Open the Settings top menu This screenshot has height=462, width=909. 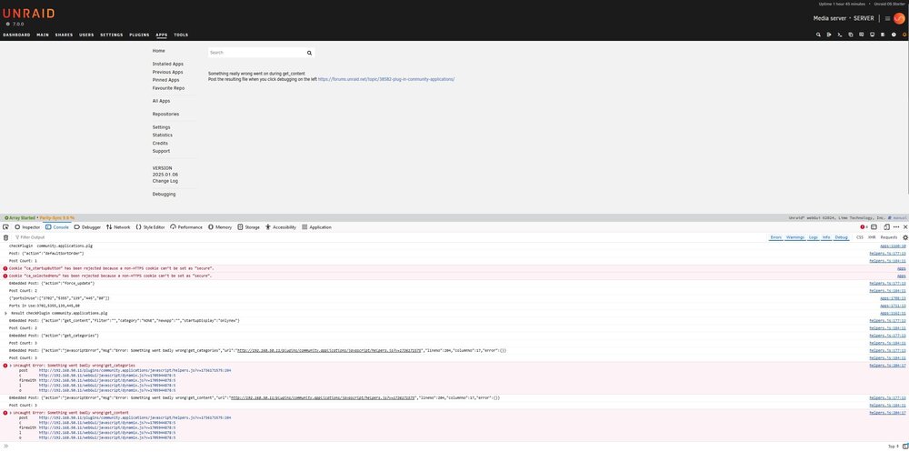coord(111,35)
